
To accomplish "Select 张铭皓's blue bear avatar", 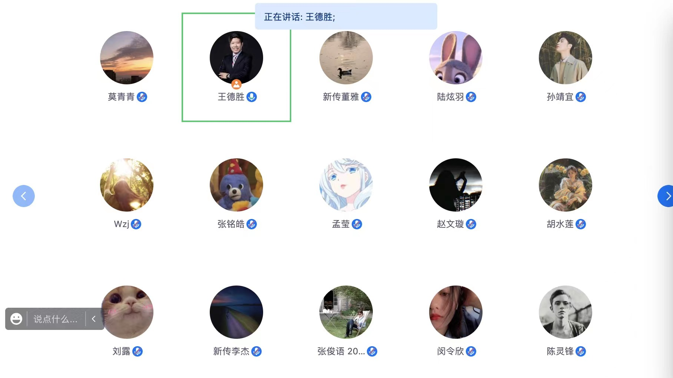I will tap(236, 185).
